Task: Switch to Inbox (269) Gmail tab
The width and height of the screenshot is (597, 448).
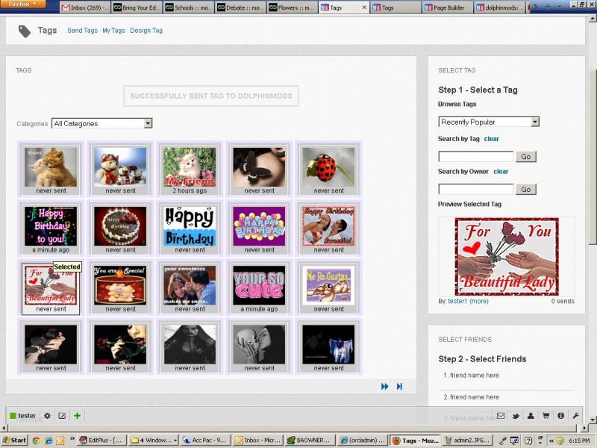Action: click(x=85, y=7)
